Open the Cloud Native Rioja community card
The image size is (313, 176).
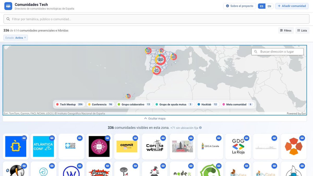coord(71,147)
